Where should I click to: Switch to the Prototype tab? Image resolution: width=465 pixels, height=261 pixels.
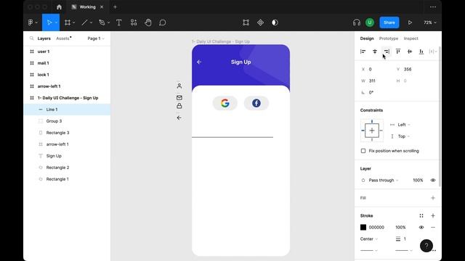pos(389,38)
